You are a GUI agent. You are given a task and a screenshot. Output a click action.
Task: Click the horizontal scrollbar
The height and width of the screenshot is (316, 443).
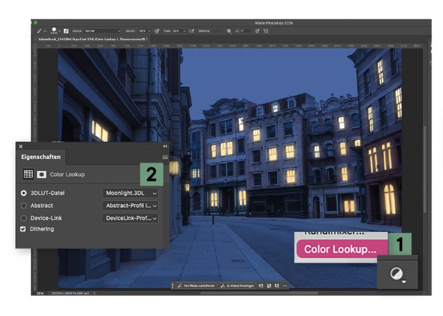point(259,293)
